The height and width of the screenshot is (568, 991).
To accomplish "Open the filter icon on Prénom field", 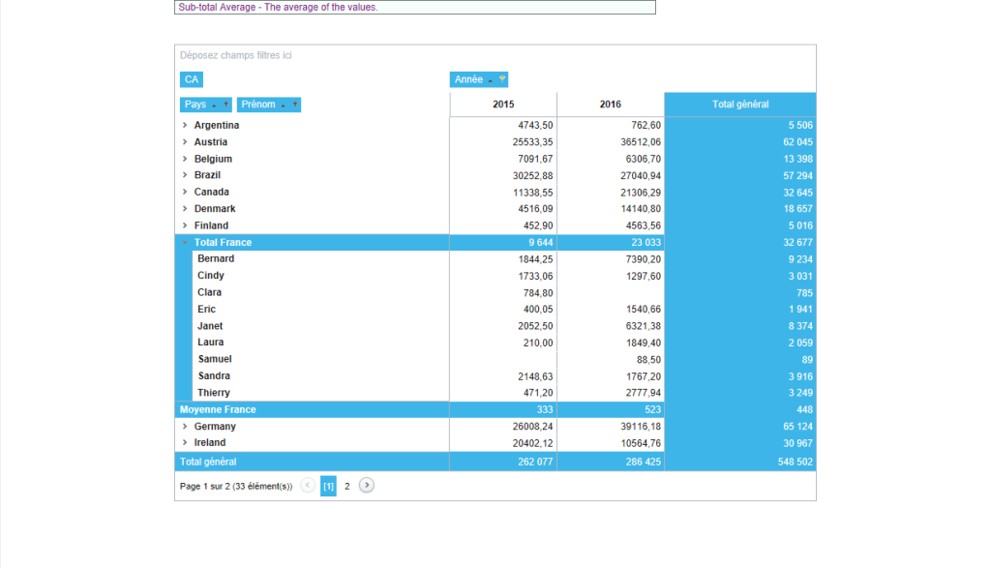I will point(295,105).
